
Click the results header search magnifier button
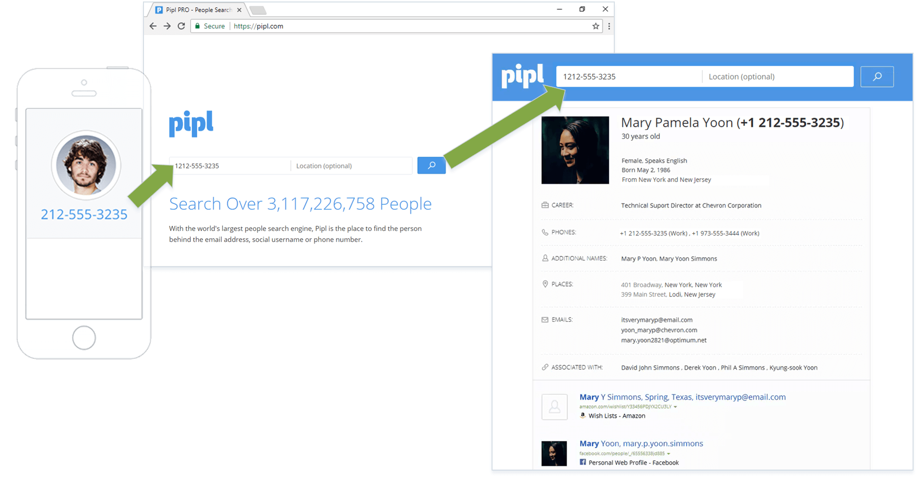click(x=877, y=76)
